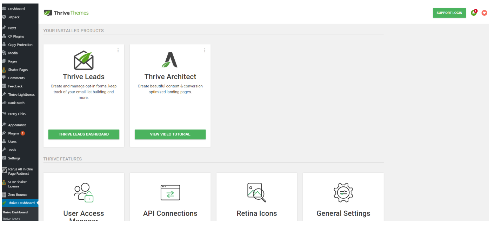Click the Thrive Lightboxes icon

click(x=4, y=94)
